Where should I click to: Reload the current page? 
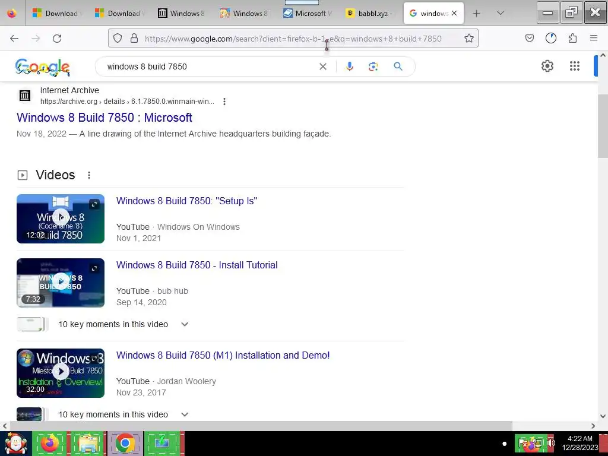57,39
